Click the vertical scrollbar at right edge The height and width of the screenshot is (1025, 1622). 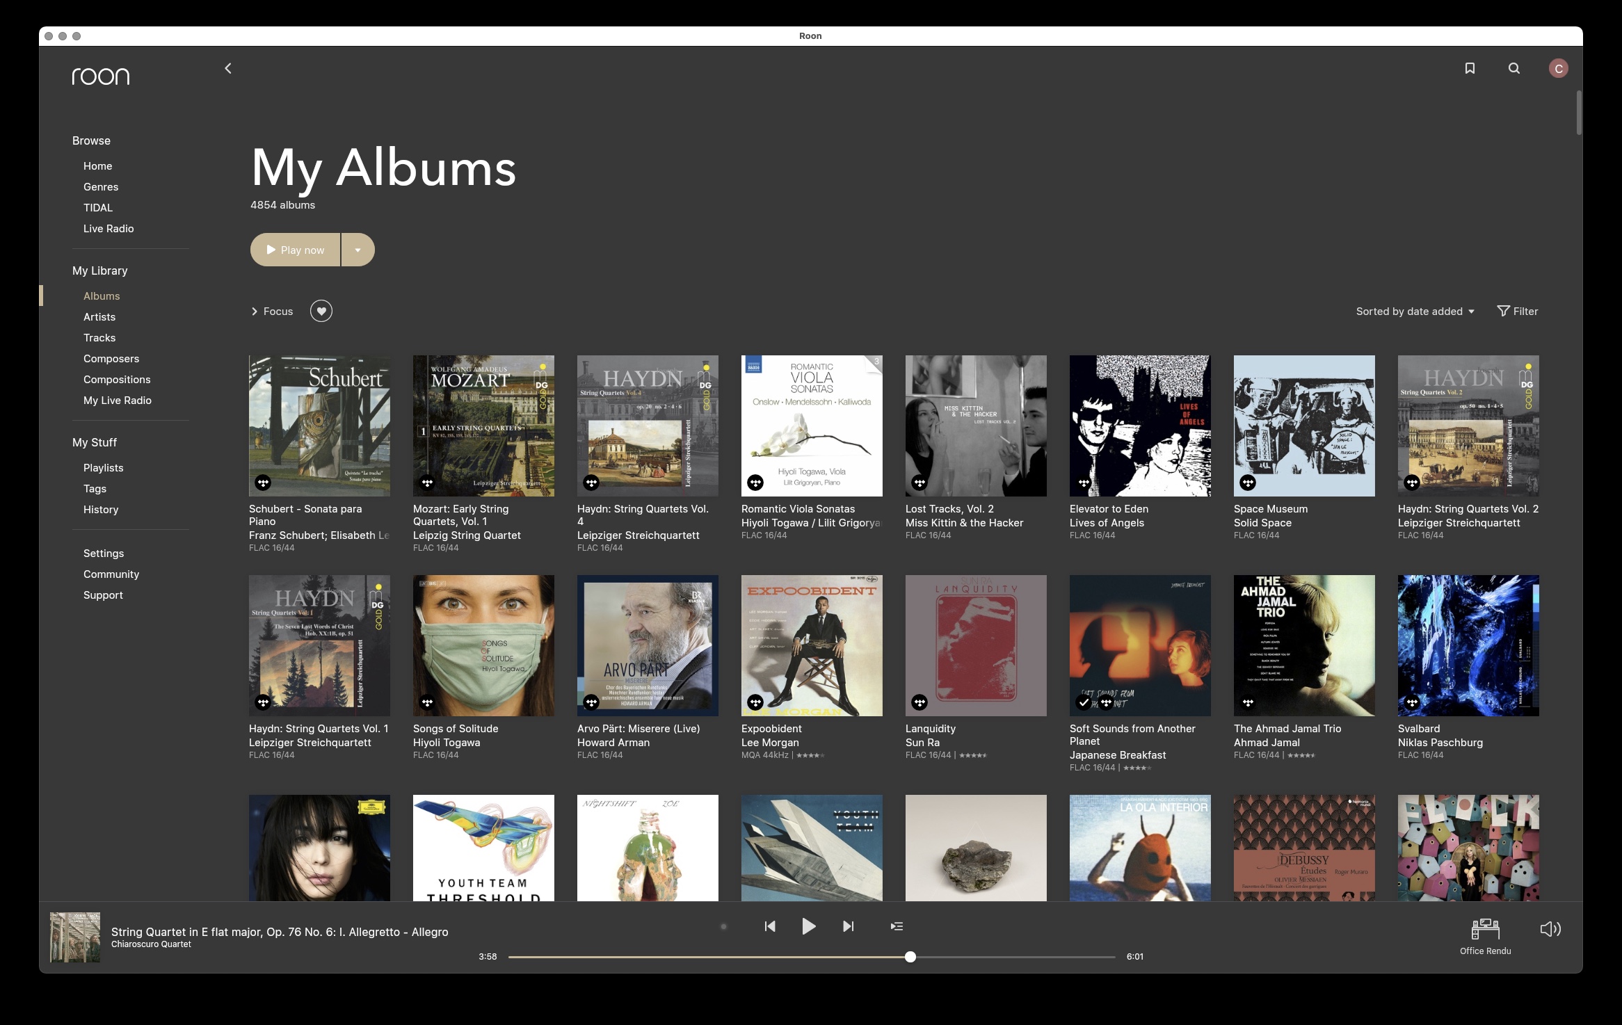[x=1579, y=113]
